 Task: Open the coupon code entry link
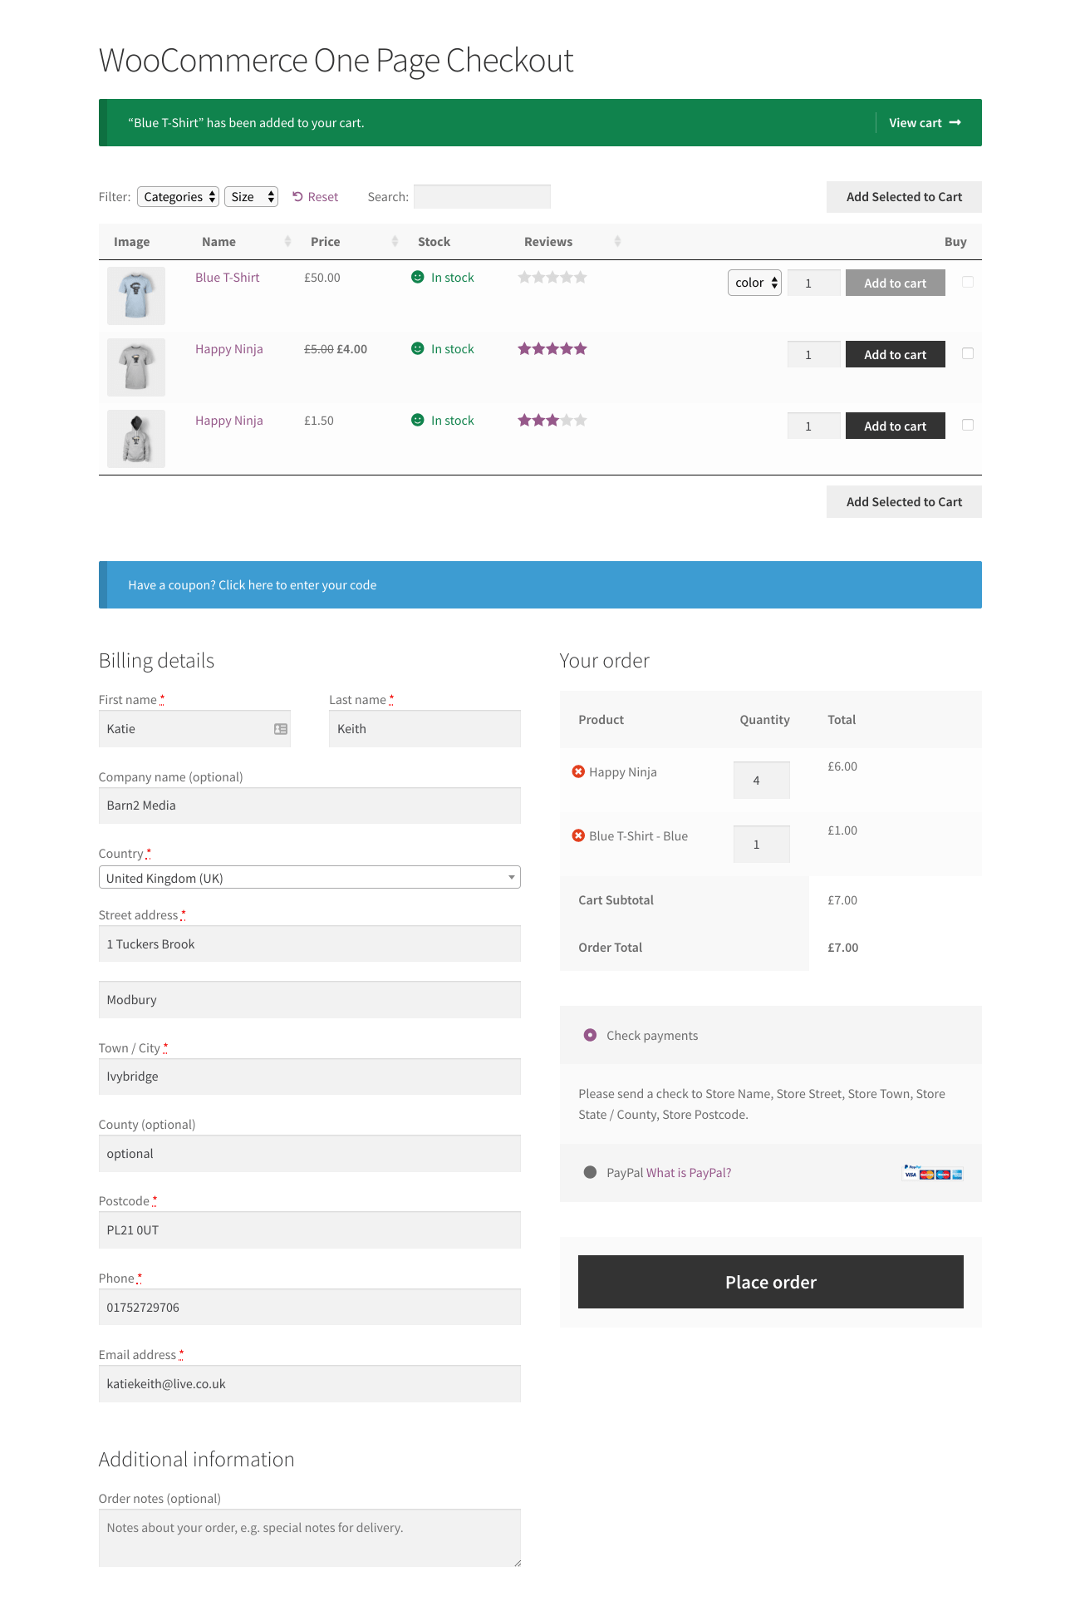[x=252, y=585]
